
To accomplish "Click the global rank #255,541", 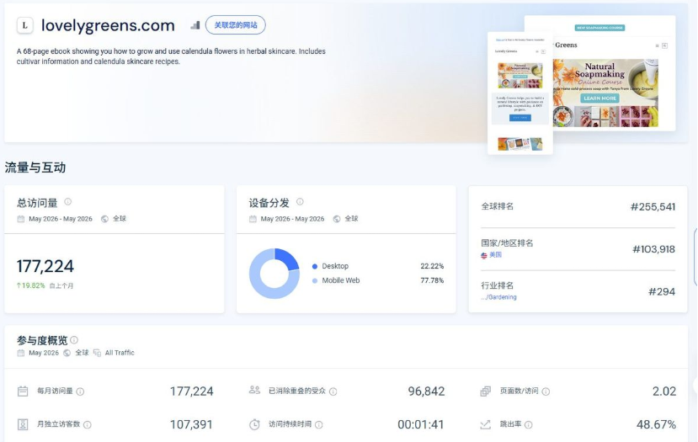I will 653,207.
